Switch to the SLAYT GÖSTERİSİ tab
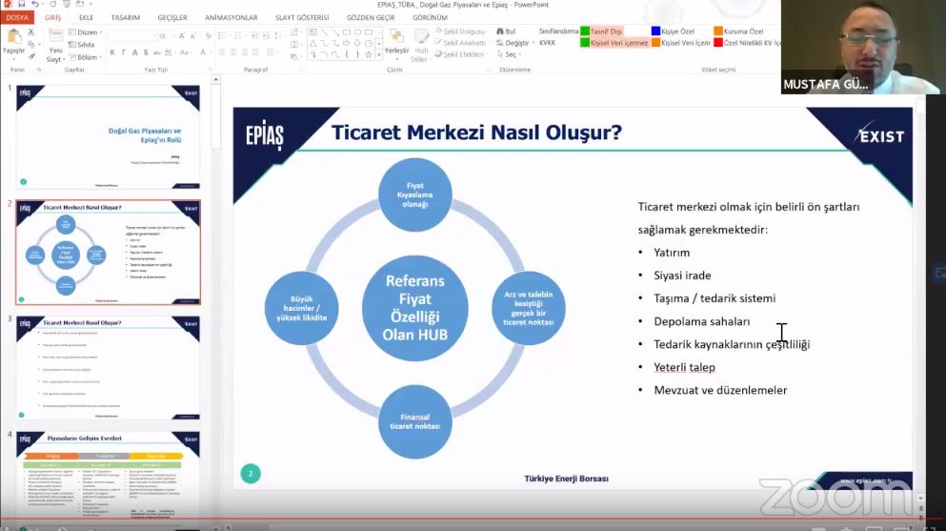Viewport: 946px width, 531px height. click(x=302, y=17)
